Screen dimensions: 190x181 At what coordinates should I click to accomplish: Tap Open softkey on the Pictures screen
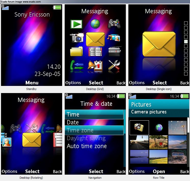[x=159, y=172]
